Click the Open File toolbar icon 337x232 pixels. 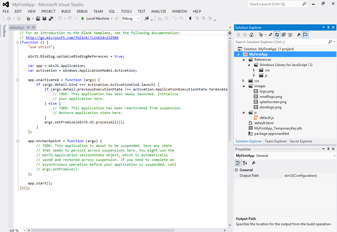(x=38, y=19)
